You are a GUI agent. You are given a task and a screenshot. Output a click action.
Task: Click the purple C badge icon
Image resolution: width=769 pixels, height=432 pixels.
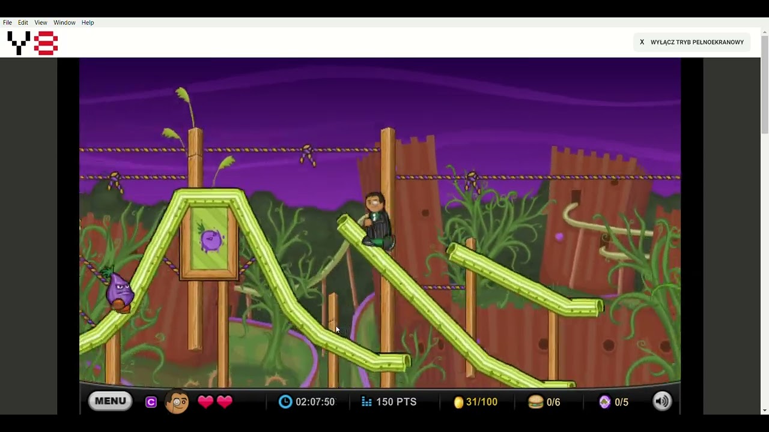[151, 402]
